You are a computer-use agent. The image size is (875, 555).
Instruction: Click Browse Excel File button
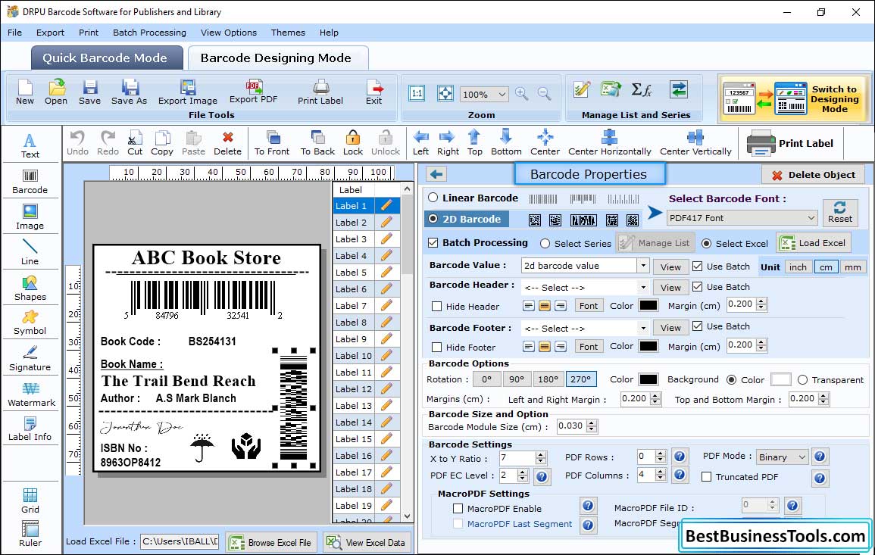pos(271,542)
